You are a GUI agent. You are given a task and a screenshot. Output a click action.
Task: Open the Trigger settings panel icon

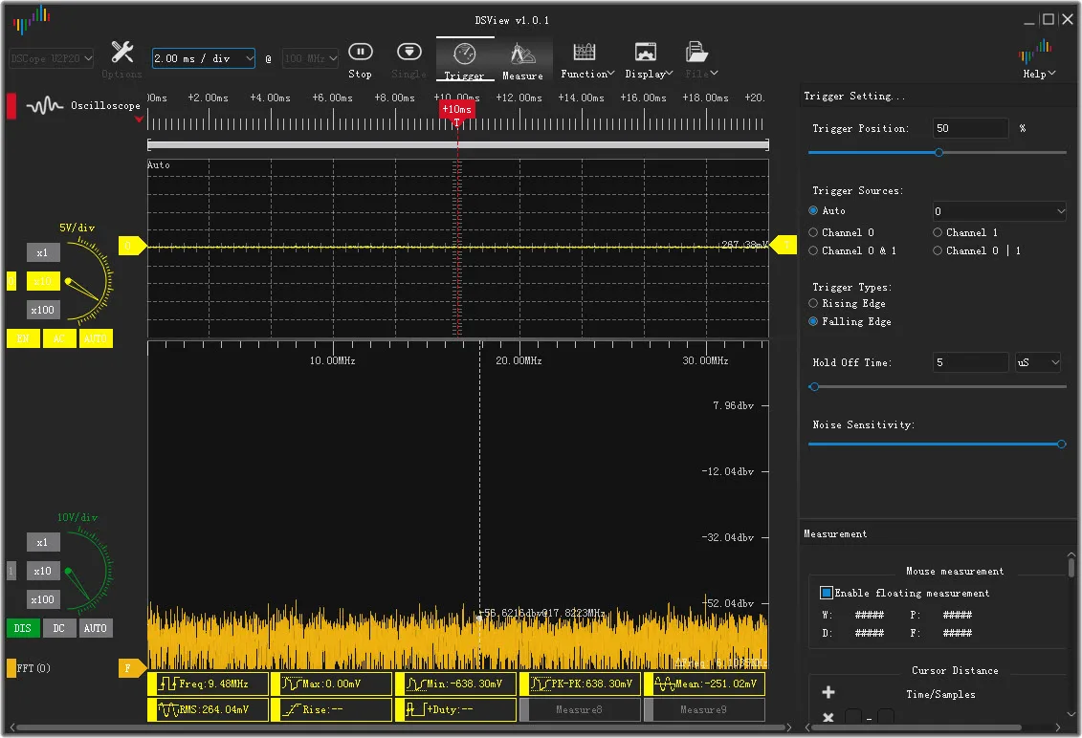(464, 54)
